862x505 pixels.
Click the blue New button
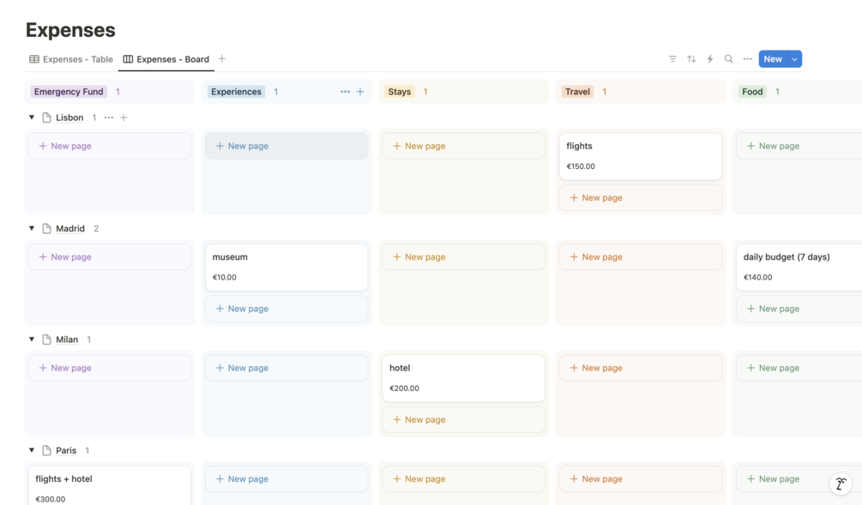pyautogui.click(x=773, y=59)
